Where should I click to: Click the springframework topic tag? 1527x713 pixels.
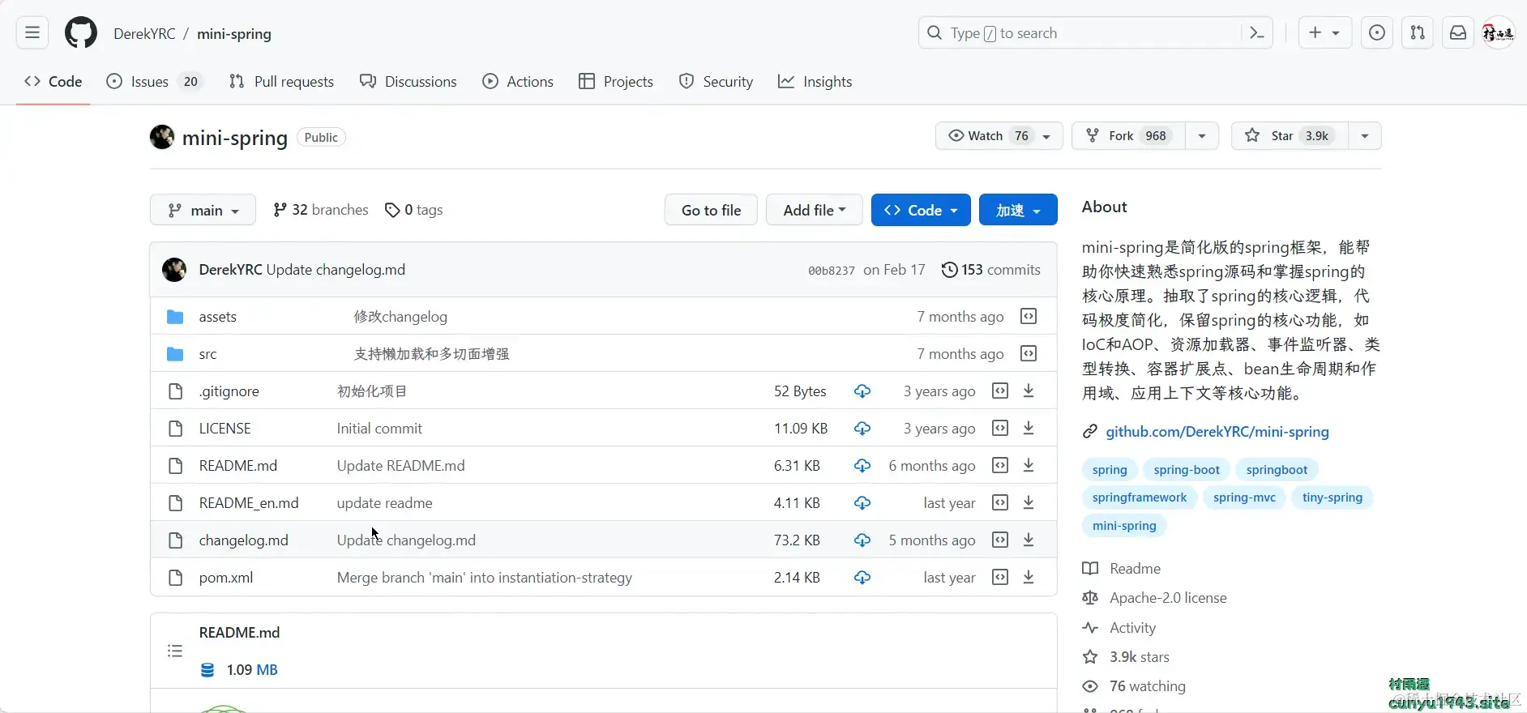1139,497
